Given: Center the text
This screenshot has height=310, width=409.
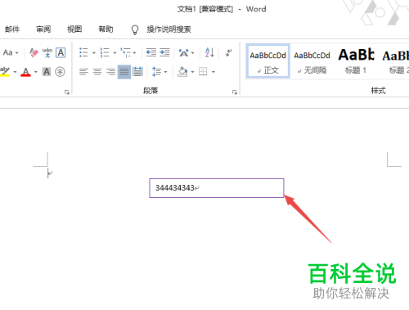Looking at the screenshot, I should tap(97, 72).
